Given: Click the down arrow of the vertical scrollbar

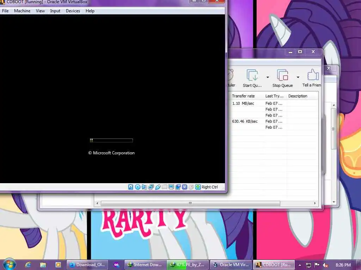Looking at the screenshot, I should pyautogui.click(x=334, y=202).
